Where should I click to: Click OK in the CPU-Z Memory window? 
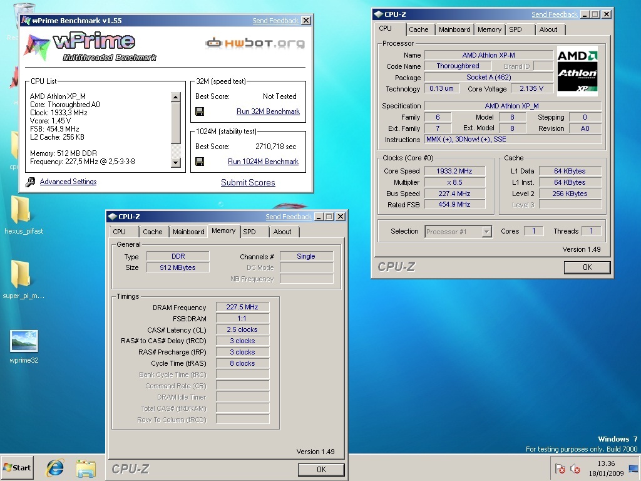click(321, 470)
